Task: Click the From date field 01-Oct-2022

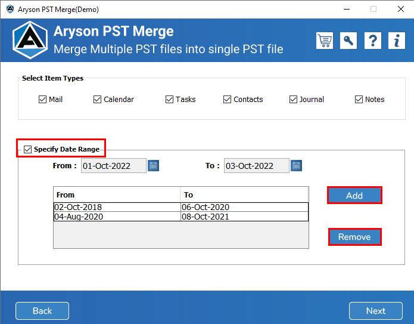Action: click(x=114, y=166)
